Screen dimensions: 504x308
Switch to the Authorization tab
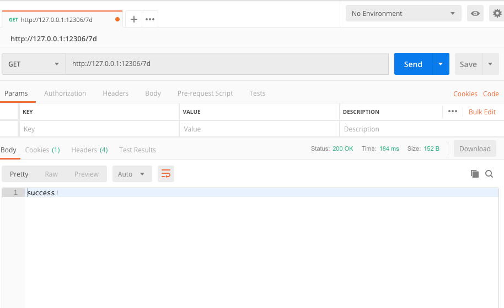pos(65,94)
